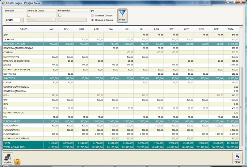Click the OUTRAS - IMPOSTOS row label
The image size is (247, 167).
(x=14, y=112)
